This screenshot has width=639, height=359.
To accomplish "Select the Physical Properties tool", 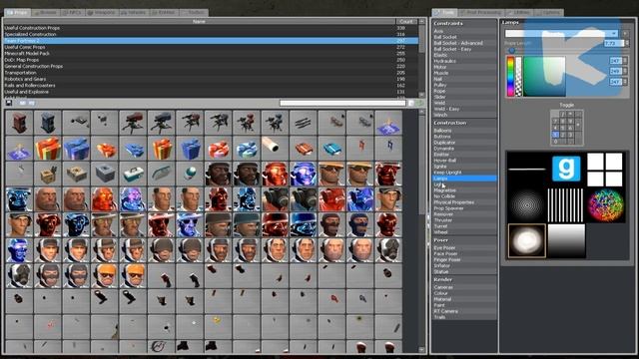I will (464, 202).
